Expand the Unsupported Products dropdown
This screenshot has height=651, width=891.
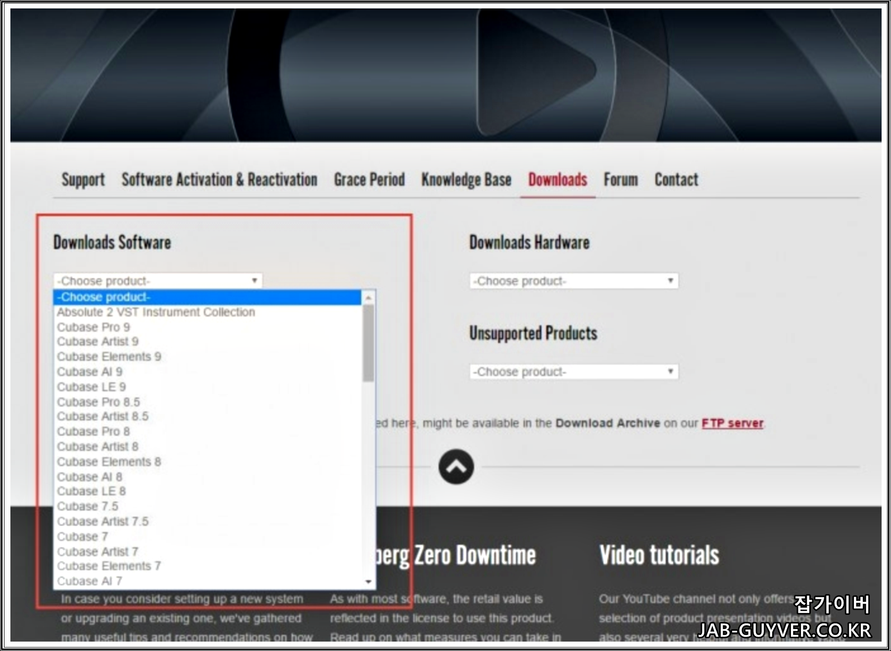(574, 372)
